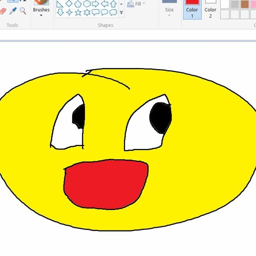Expand the full shapes gallery
The image size is (256, 256).
pyautogui.click(x=121, y=12)
